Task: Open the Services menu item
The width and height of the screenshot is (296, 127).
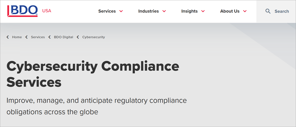Action: (107, 11)
